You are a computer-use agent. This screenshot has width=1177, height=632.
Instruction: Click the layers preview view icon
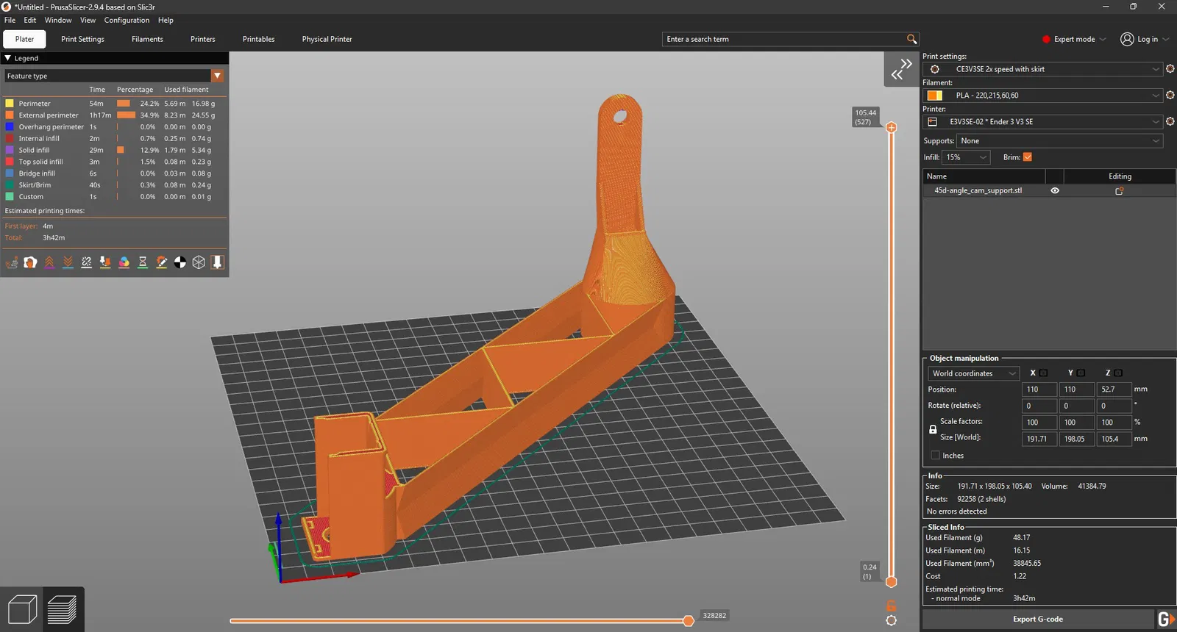pos(63,610)
